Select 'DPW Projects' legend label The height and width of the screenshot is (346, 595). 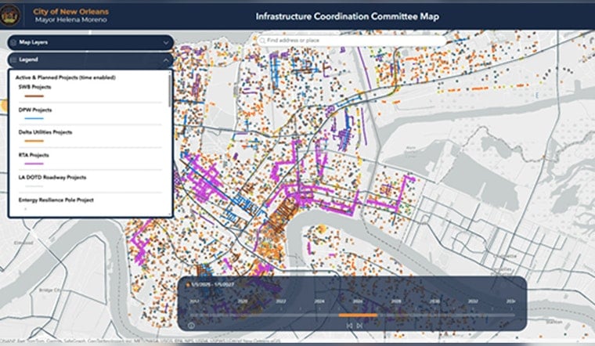35,110
